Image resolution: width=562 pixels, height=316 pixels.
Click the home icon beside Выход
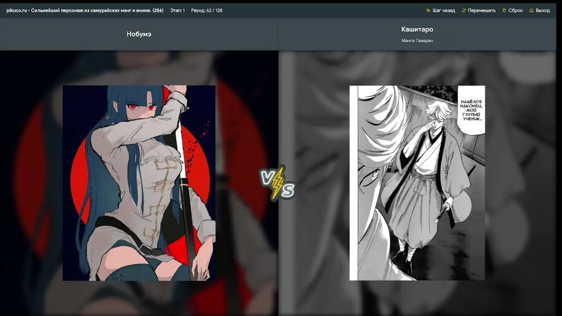click(531, 11)
